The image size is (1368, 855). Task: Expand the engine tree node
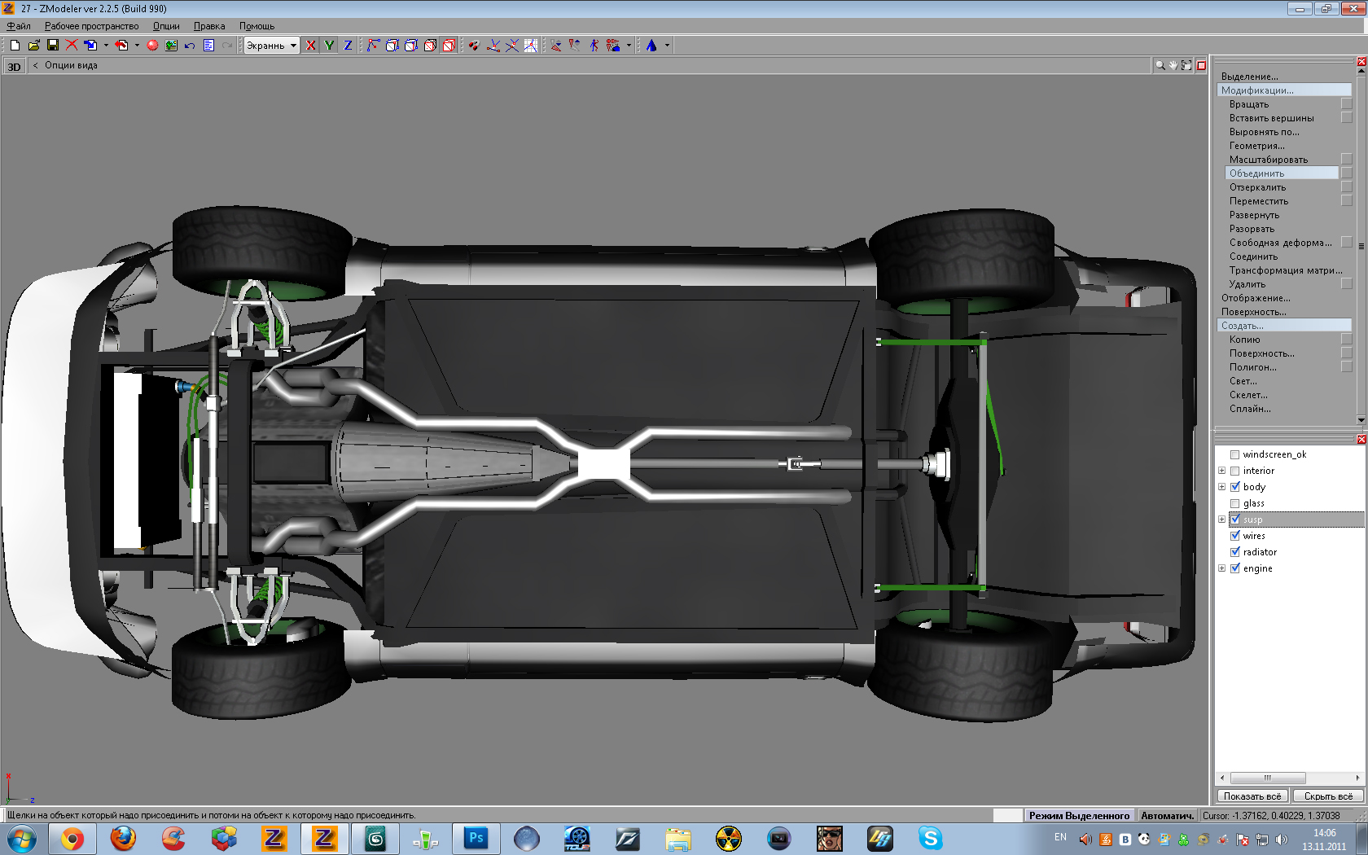point(1221,568)
